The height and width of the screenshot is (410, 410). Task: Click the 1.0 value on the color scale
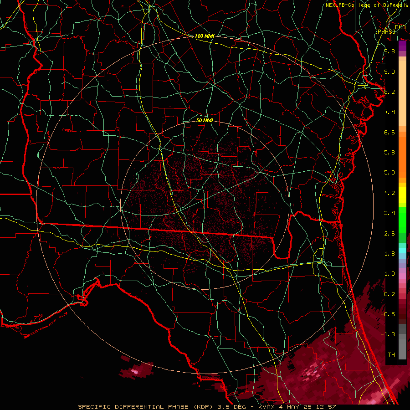(x=389, y=274)
